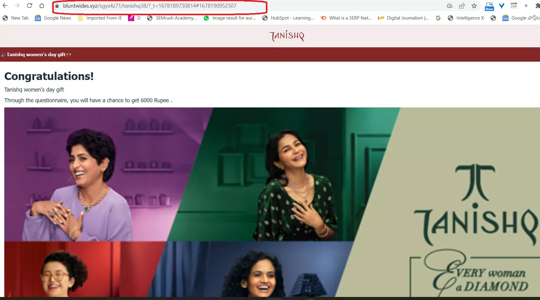Bookmark this page with the star icon
Image resolution: width=540 pixels, height=300 pixels.
coord(474,6)
